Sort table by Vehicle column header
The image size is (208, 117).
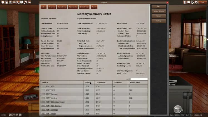(x=62, y=83)
